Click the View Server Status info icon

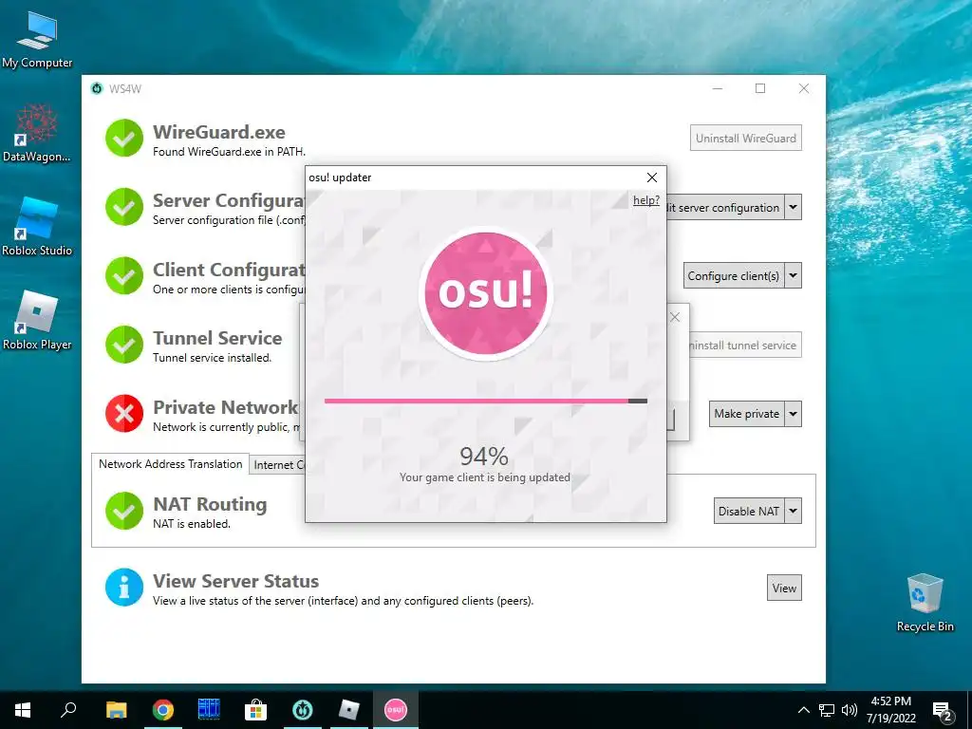[124, 587]
